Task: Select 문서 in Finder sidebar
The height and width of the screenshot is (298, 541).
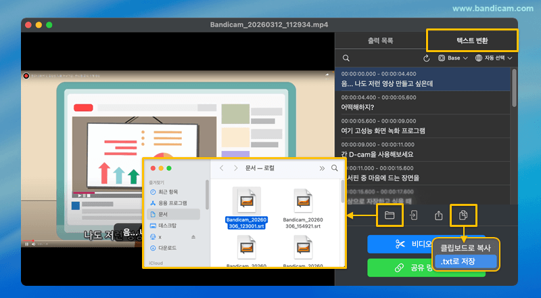Action: (x=174, y=214)
